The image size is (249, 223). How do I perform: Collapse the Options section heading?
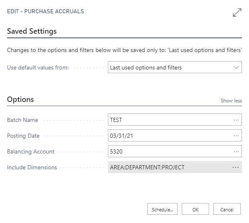click(x=20, y=99)
